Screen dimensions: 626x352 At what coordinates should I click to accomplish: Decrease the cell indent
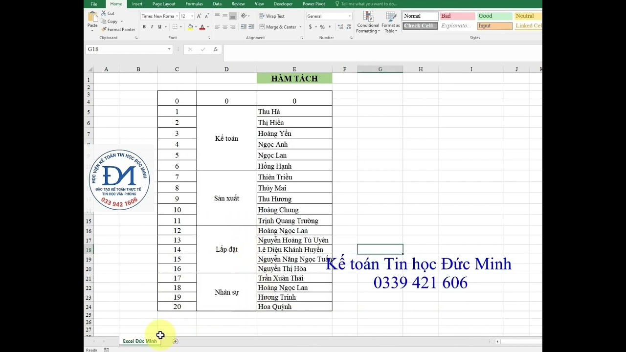tap(244, 27)
